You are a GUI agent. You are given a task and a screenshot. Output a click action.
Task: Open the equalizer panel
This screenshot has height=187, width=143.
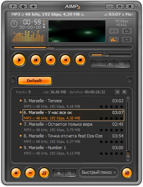pos(122,64)
